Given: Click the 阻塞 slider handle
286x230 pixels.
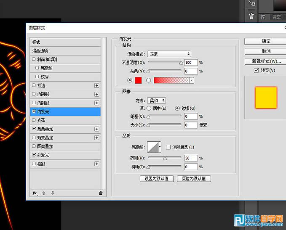Looking at the screenshot, I should coord(148,117).
